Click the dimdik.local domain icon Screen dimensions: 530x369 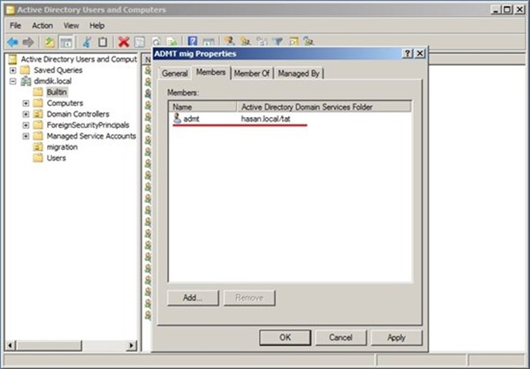point(26,81)
